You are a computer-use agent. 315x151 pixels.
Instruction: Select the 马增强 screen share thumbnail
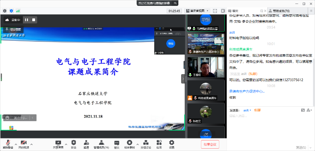[206, 23]
